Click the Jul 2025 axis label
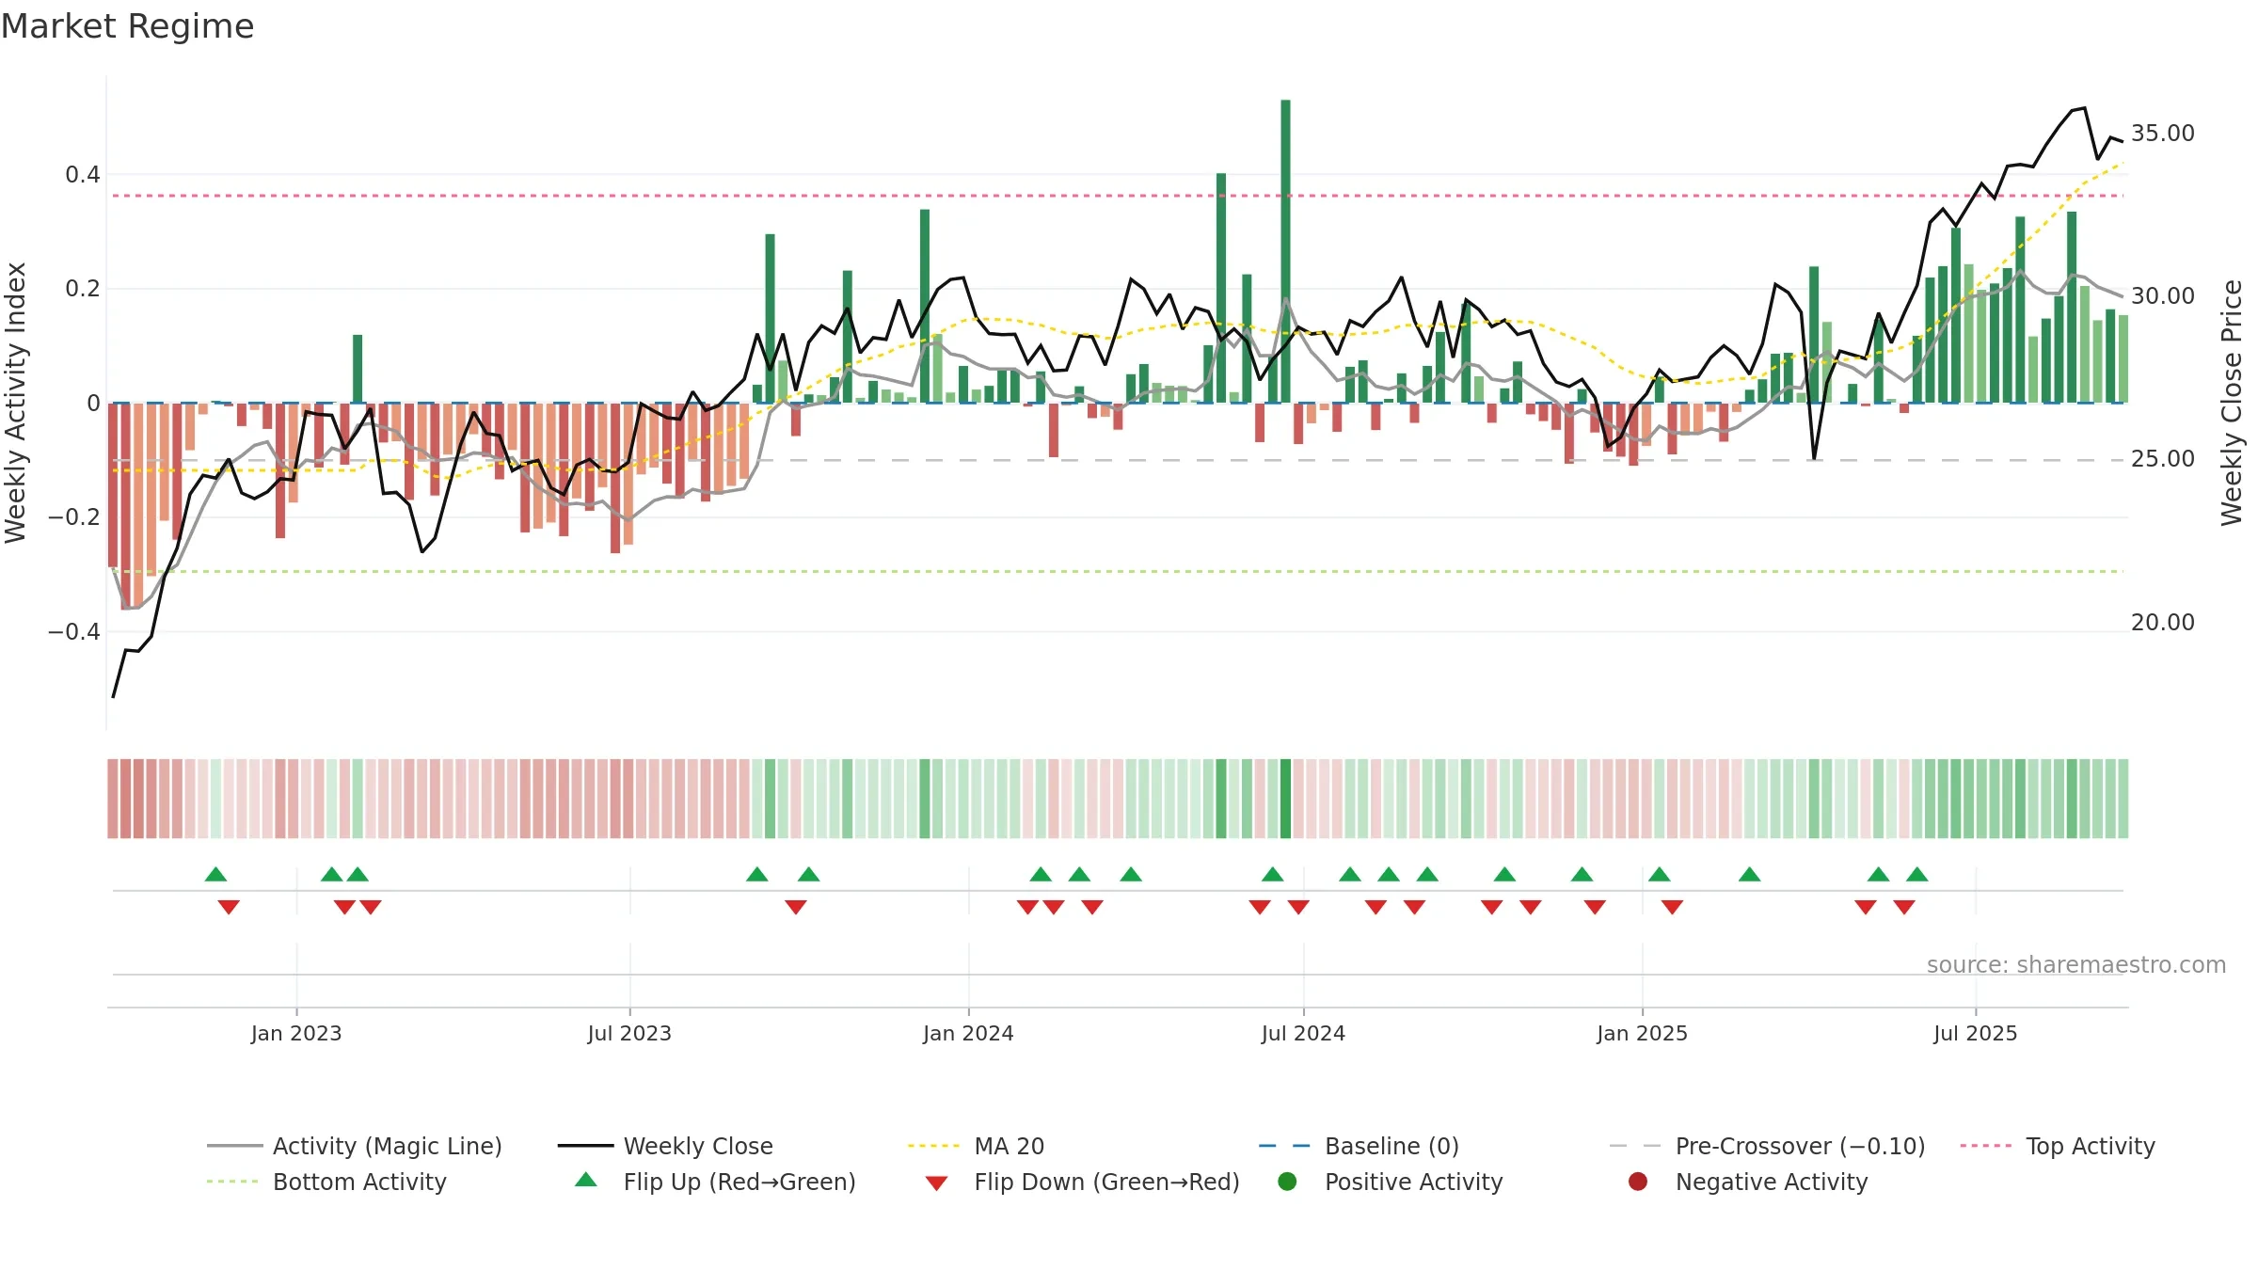This screenshot has width=2258, height=1270. [x=1976, y=1034]
